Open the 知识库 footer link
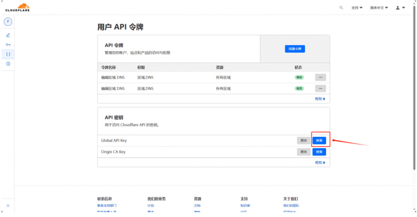This screenshot has width=417, height=217. 245,206
